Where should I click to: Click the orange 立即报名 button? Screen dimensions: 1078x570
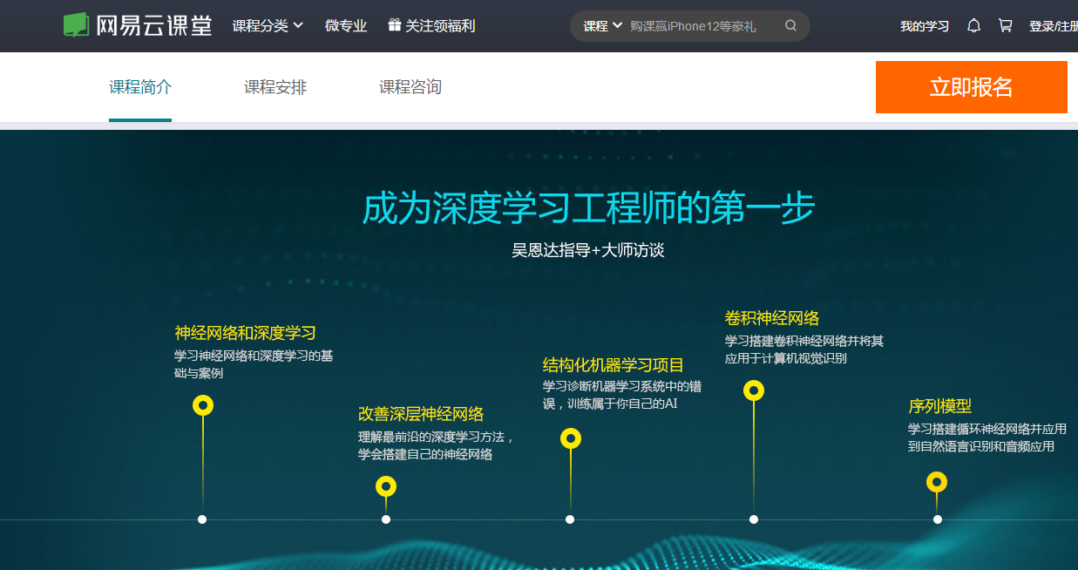coord(972,87)
